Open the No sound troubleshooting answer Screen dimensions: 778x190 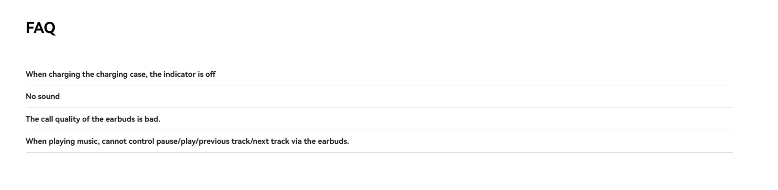click(x=379, y=97)
